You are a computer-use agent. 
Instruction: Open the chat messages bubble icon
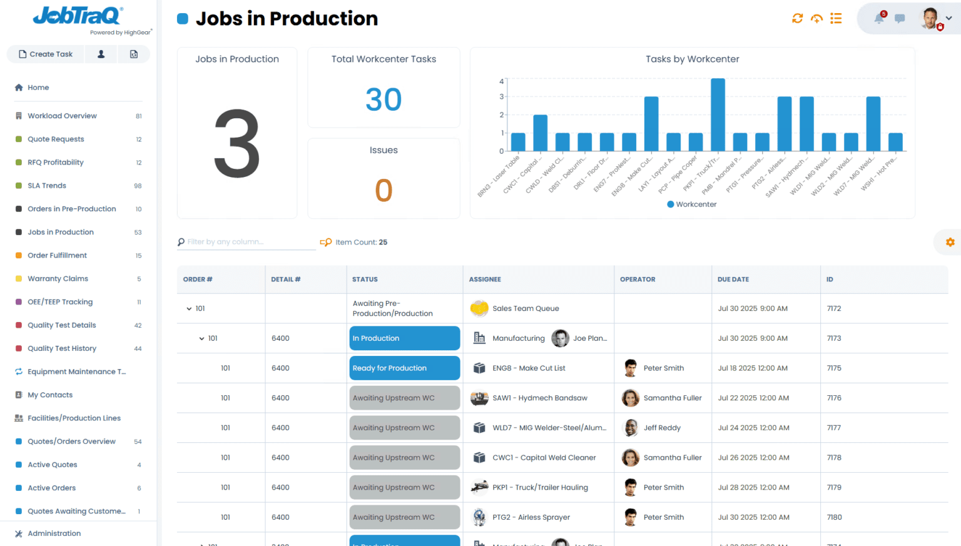900,19
